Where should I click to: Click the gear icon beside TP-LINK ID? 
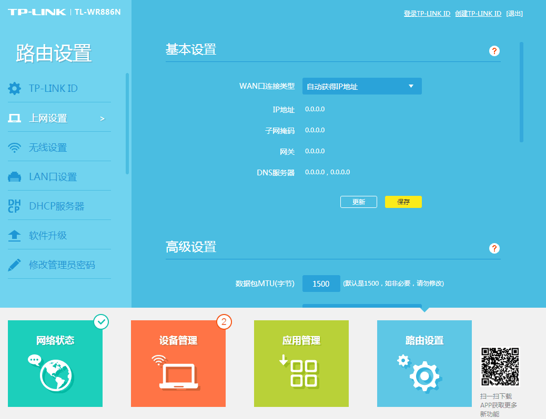coord(15,88)
